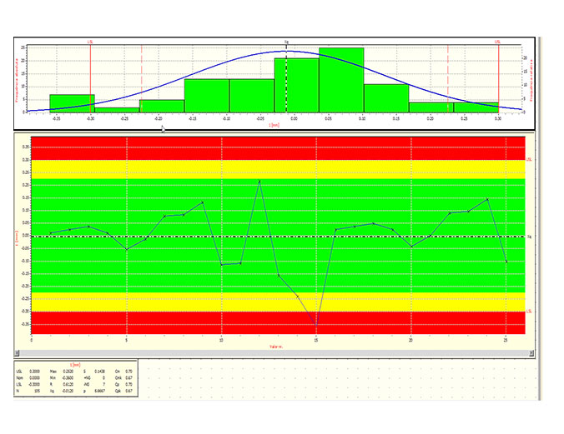Viewport: 564px width, 434px height.
Task: Select the shortest histogram bar right of LSL
Action: 117,110
